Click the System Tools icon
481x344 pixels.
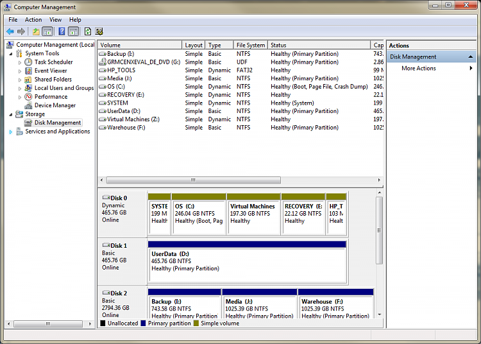pyautogui.click(x=19, y=53)
